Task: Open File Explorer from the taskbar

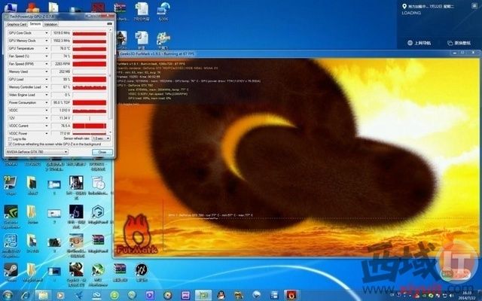Action: (x=43, y=296)
